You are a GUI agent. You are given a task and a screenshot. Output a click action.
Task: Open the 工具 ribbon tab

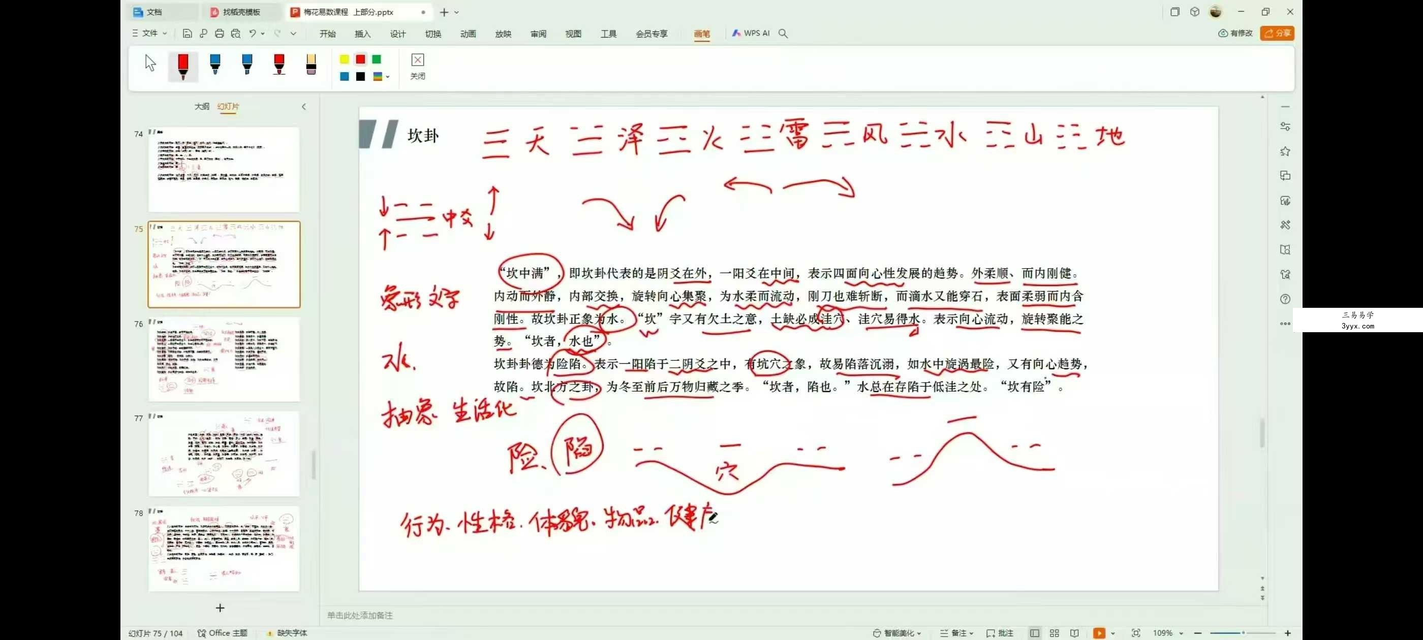[609, 34]
